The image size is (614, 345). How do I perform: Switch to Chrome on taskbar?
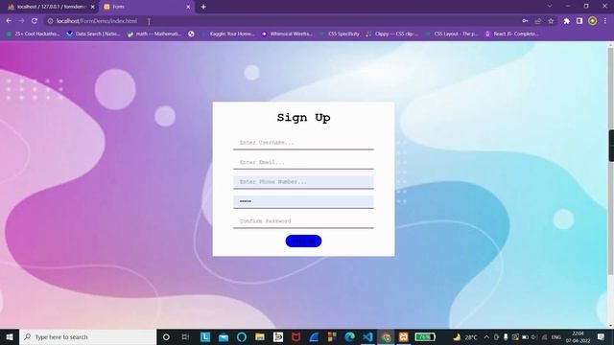pos(386,336)
